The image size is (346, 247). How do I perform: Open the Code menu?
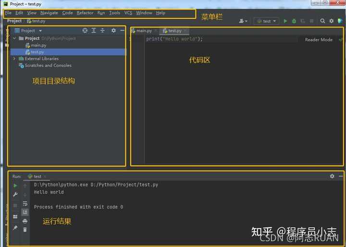67,13
